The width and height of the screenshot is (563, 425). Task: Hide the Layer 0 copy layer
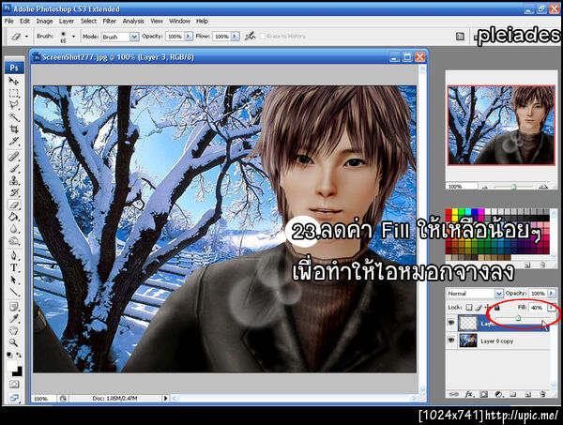451,340
